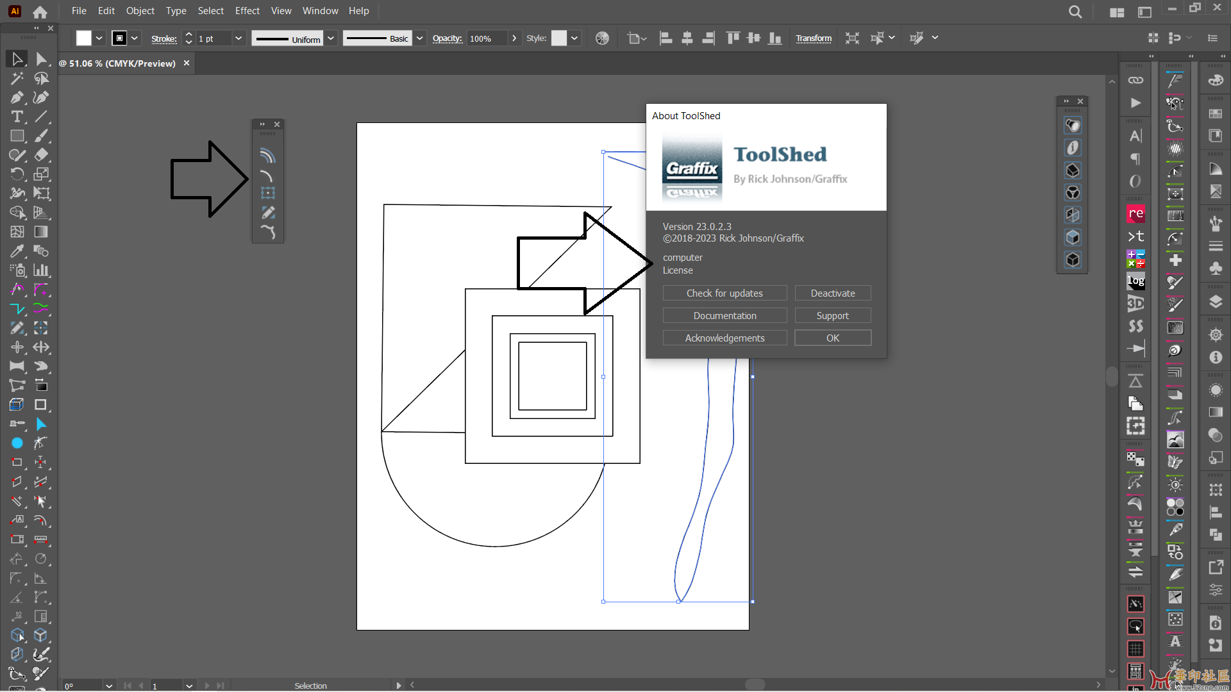Click the search icon at top right
Image resolution: width=1231 pixels, height=692 pixels.
(1075, 12)
